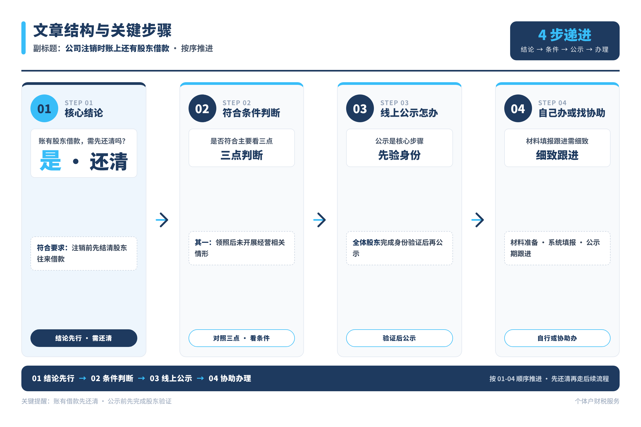This screenshot has height=427, width=641.
Task: Click the arrow between Step 03 and Step 04
Action: (x=478, y=220)
